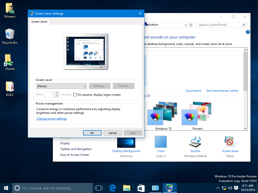Close the Screen Saver Settings dialog
This screenshot has height=193, width=258.
tap(140, 14)
